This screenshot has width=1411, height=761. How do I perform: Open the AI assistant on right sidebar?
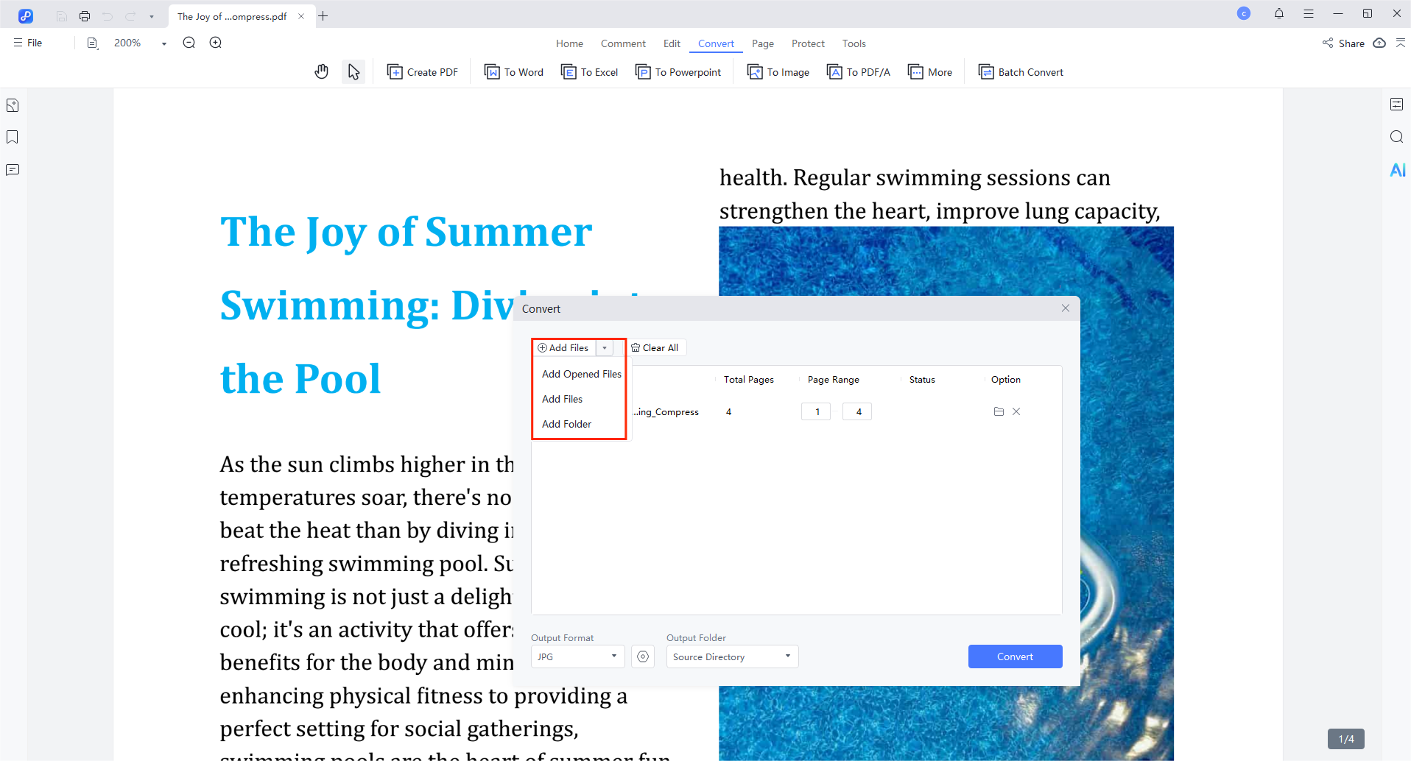pyautogui.click(x=1397, y=169)
